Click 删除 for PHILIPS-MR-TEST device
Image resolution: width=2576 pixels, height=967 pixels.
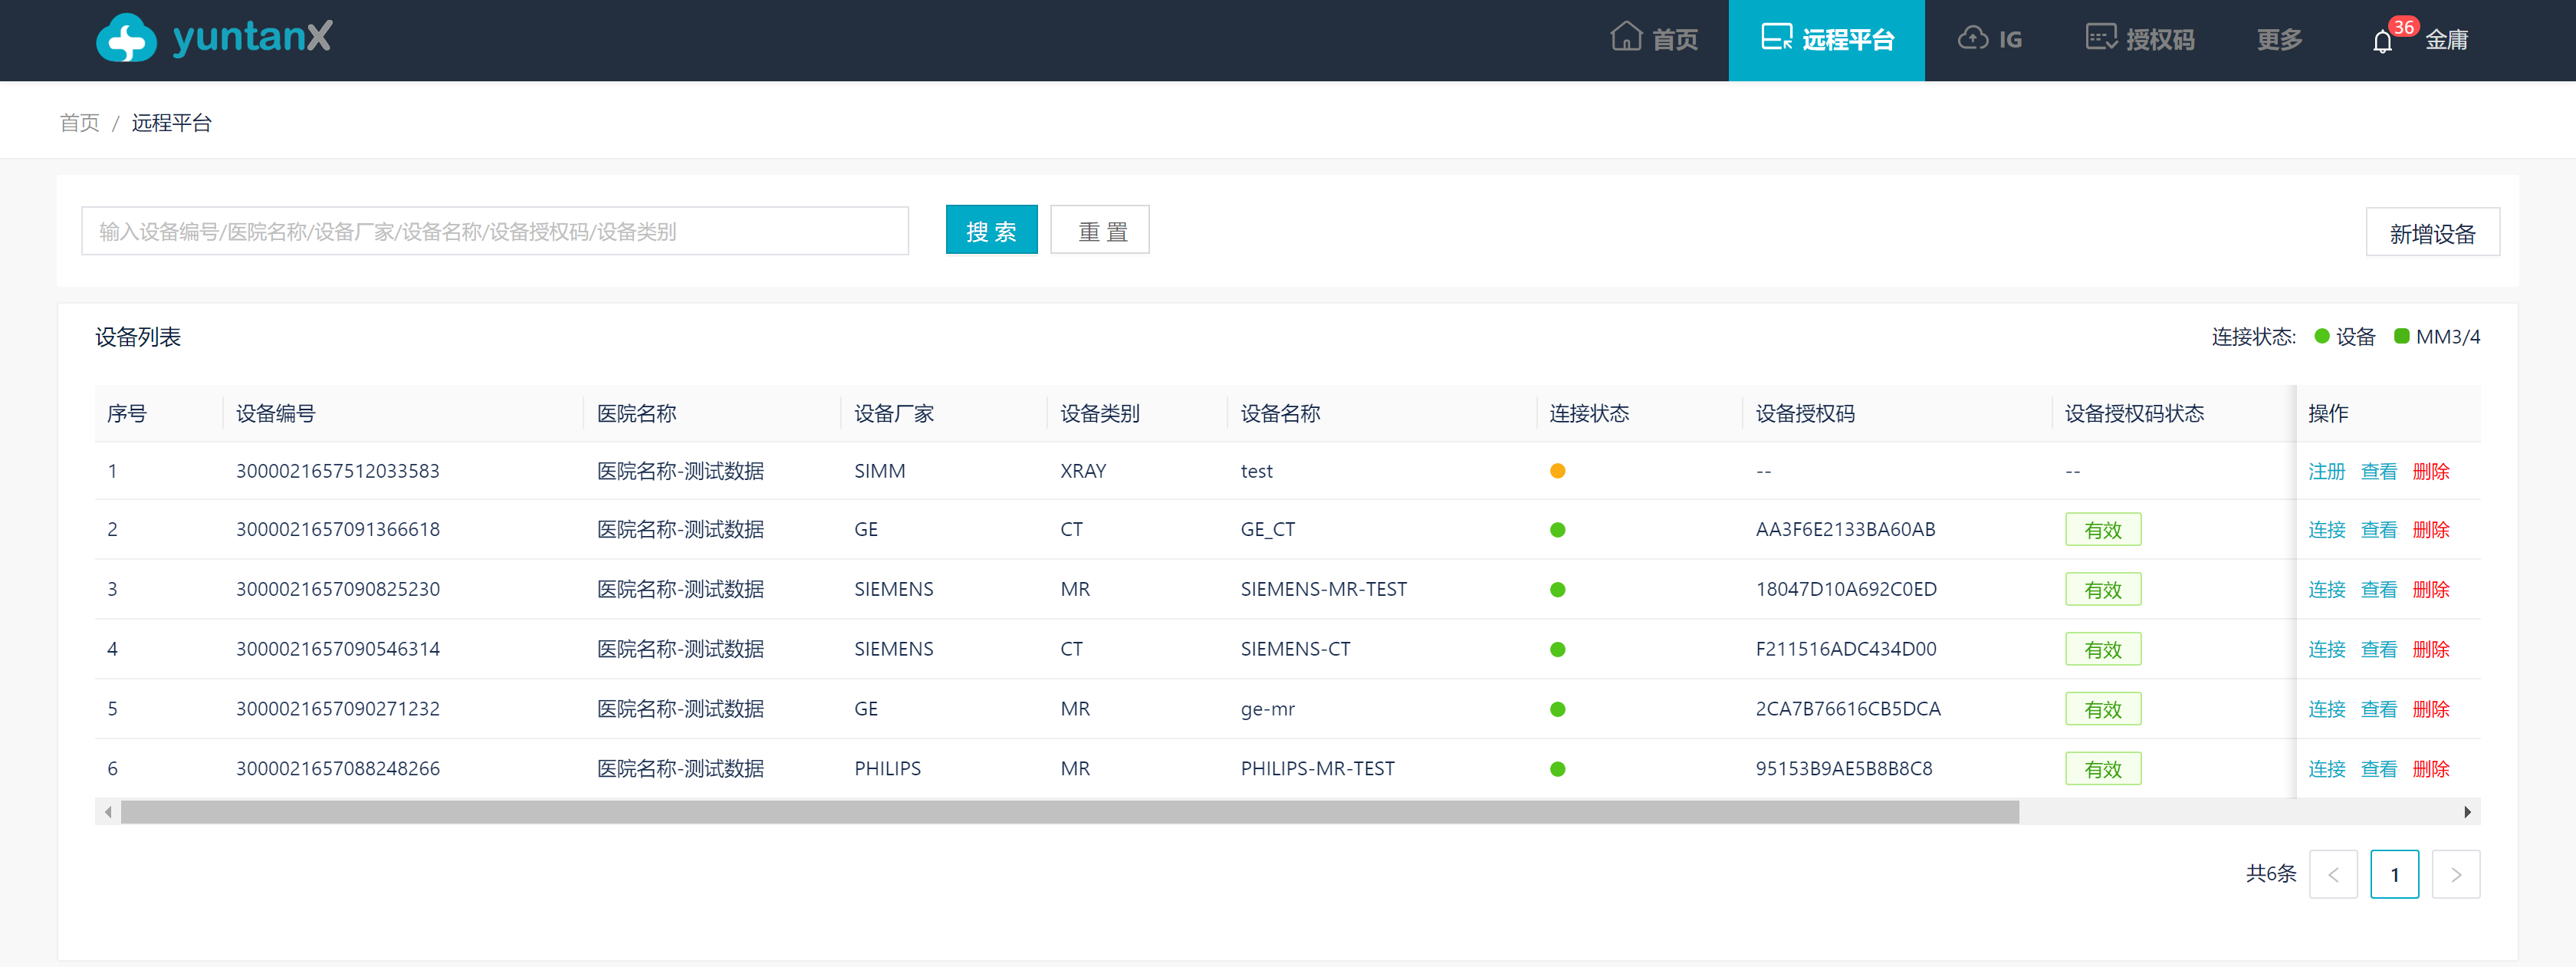(x=2430, y=769)
